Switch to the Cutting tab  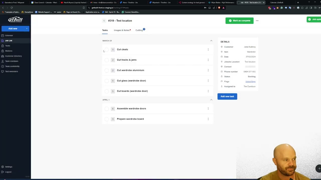click(x=139, y=30)
